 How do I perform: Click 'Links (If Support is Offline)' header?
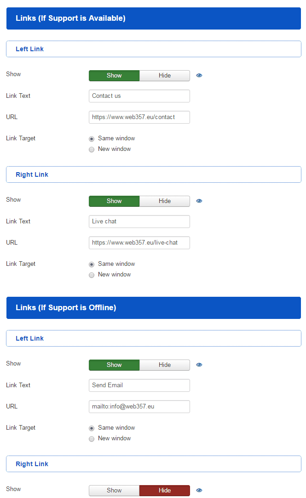pyautogui.click(x=66, y=308)
